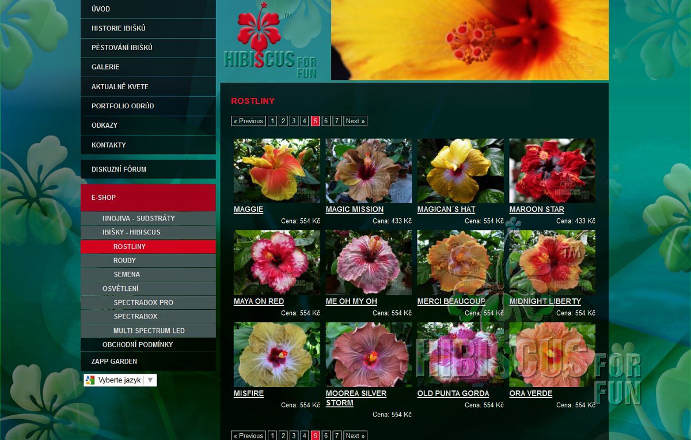The image size is (691, 440).
Task: Open MULTI SPECTRUM LED submenu item
Action: point(148,331)
